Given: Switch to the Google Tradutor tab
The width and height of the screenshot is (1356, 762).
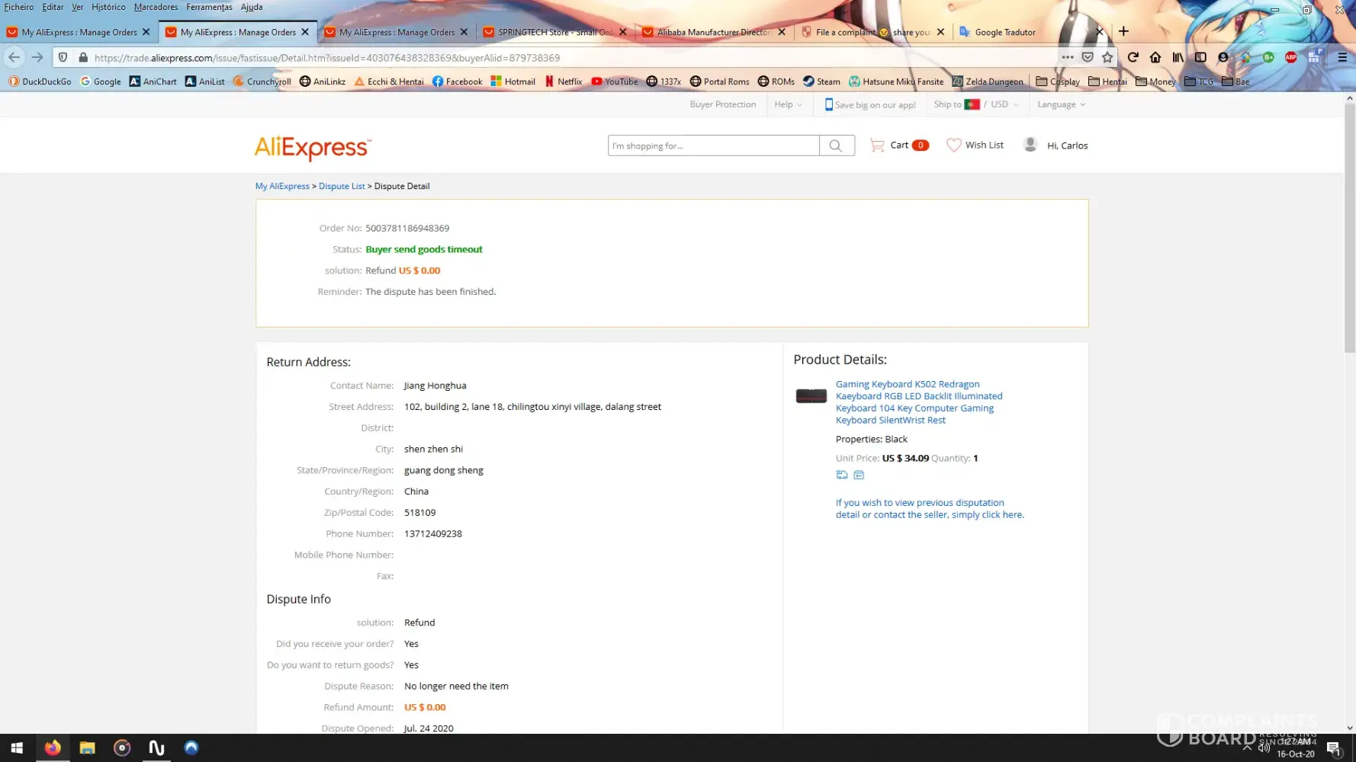Looking at the screenshot, I should pos(1004,32).
